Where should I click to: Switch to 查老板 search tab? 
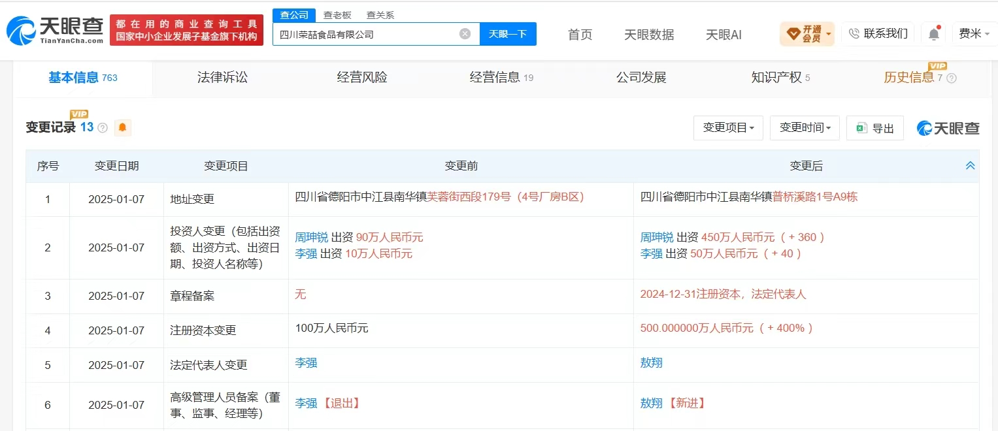tap(337, 15)
